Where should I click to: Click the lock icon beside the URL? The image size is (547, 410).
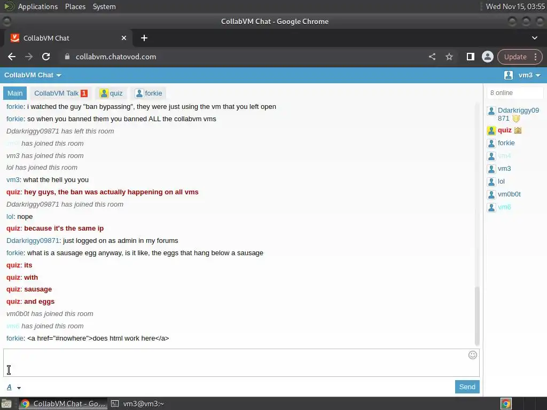coord(67,57)
